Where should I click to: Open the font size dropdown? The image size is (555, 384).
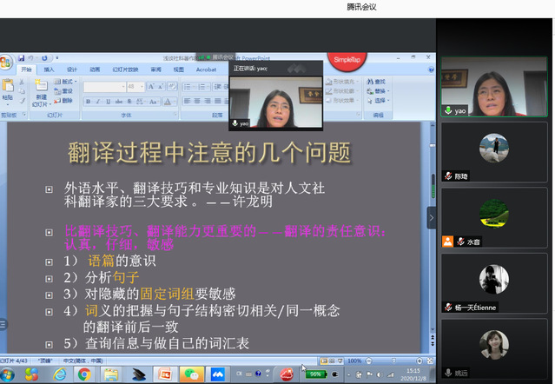(x=144, y=88)
